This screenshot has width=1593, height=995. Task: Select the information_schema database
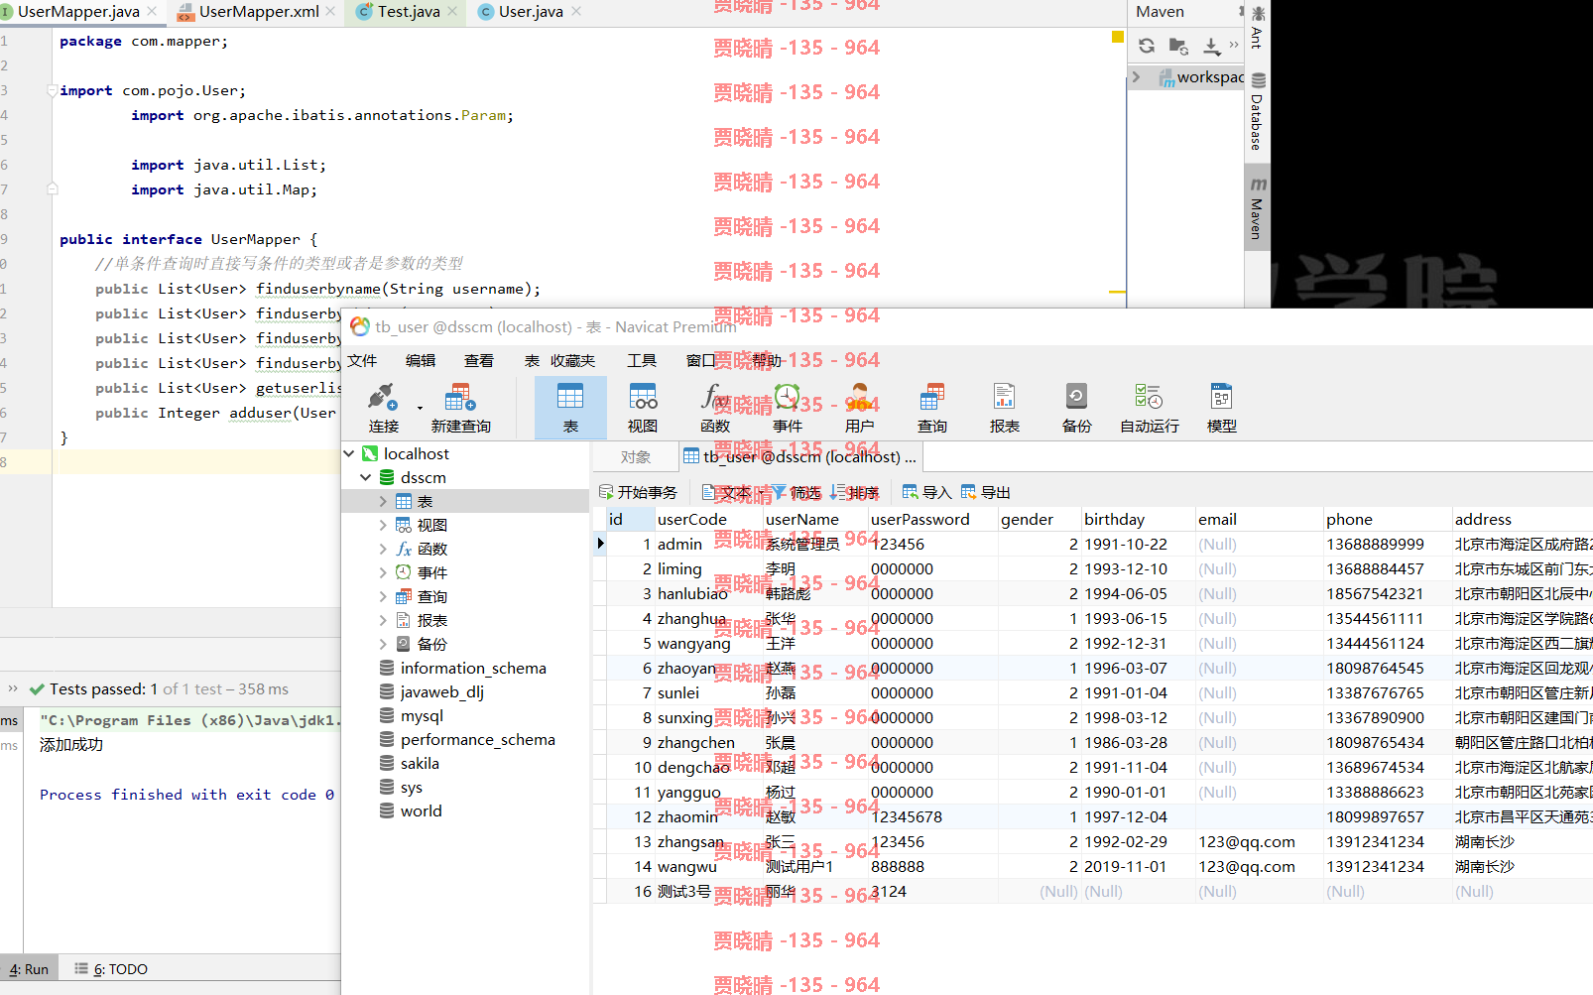(x=473, y=668)
